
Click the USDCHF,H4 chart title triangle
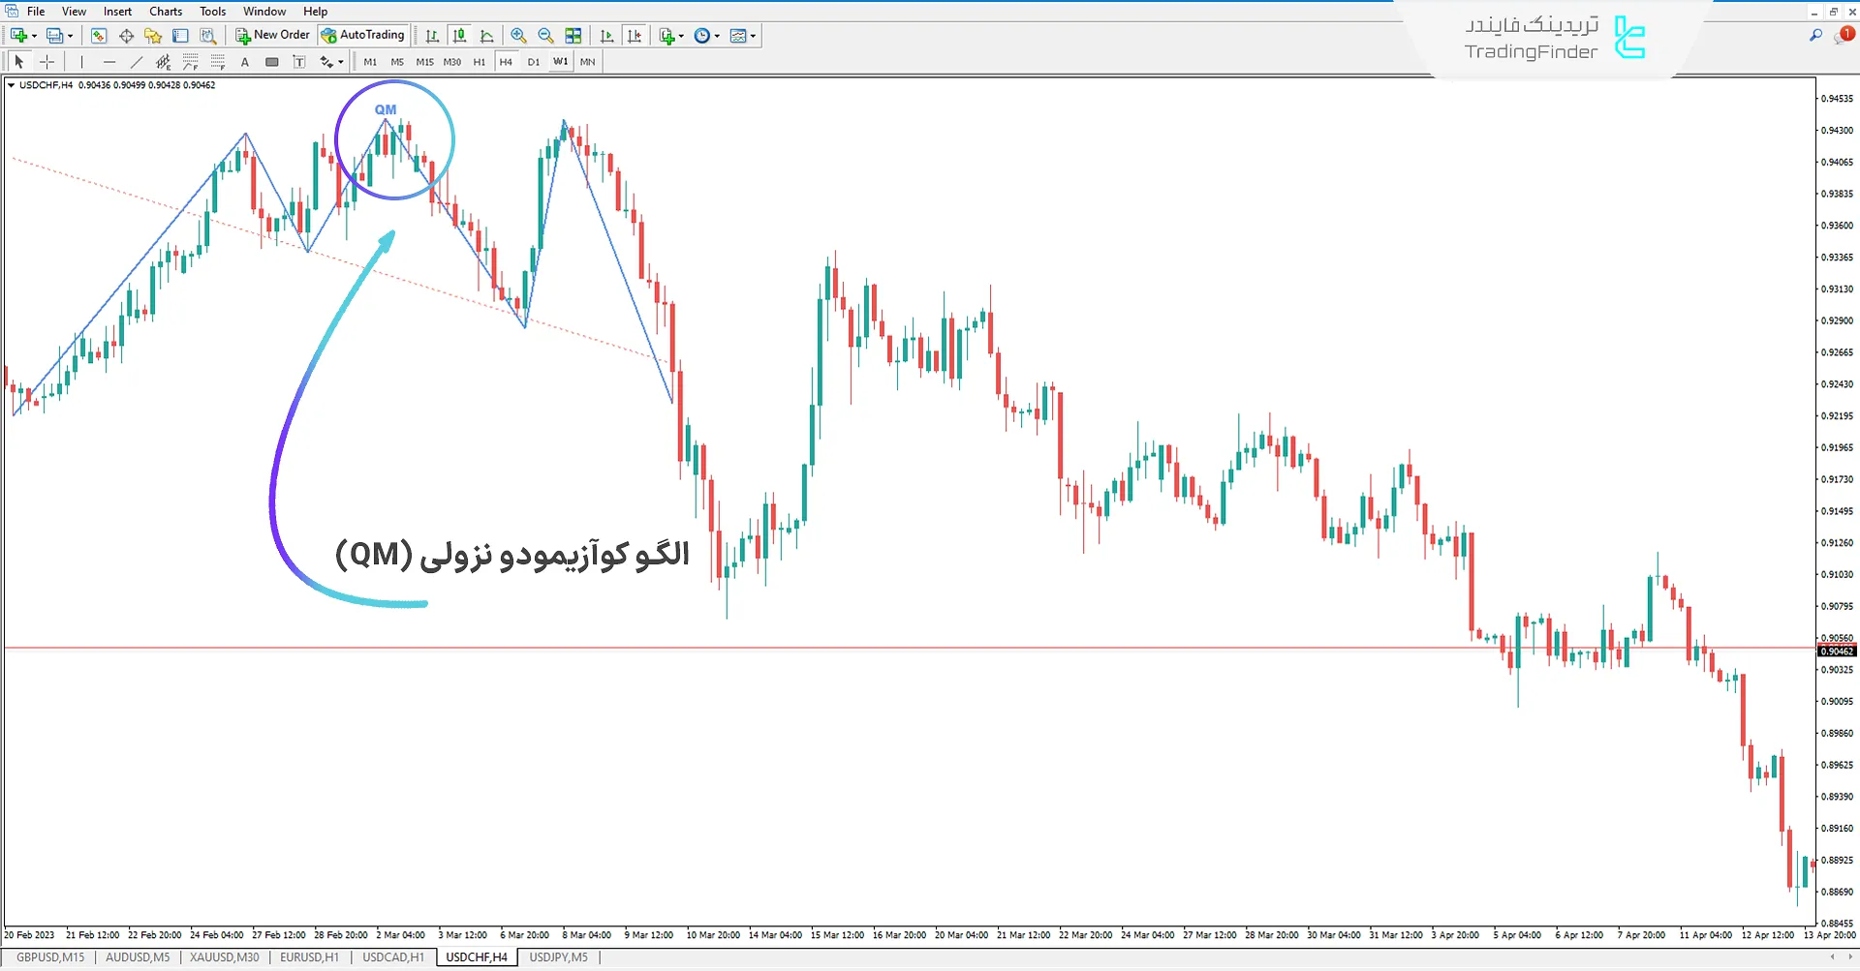11,85
